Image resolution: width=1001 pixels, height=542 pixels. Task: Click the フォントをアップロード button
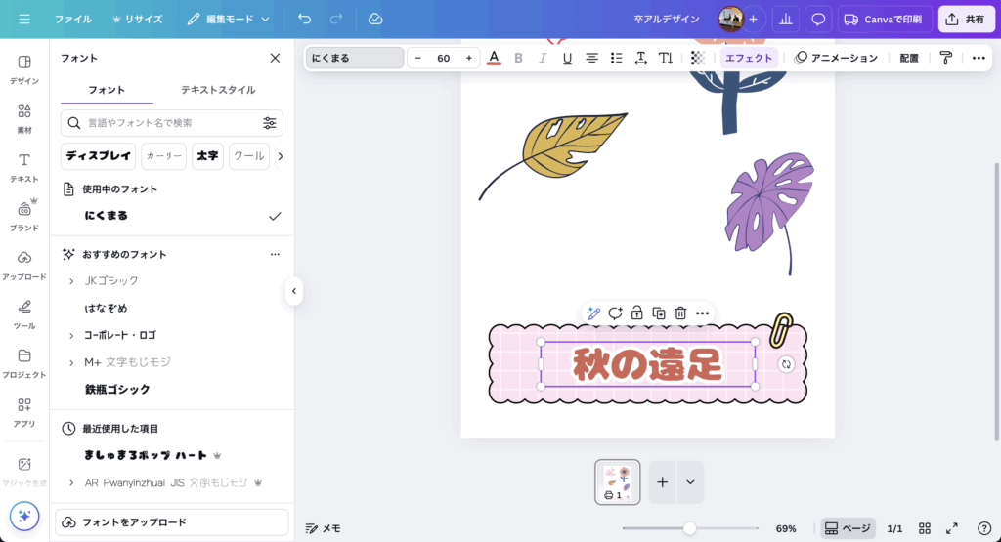click(172, 522)
